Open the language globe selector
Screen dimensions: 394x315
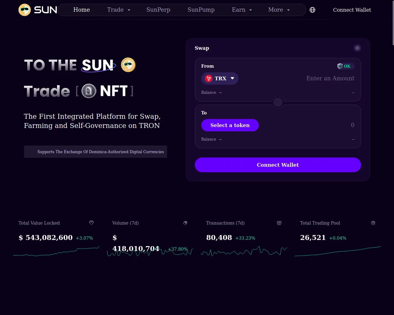click(312, 10)
